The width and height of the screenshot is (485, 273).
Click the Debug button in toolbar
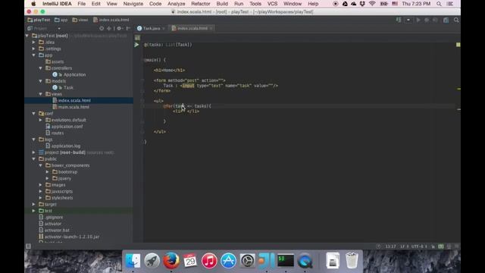pos(427,20)
